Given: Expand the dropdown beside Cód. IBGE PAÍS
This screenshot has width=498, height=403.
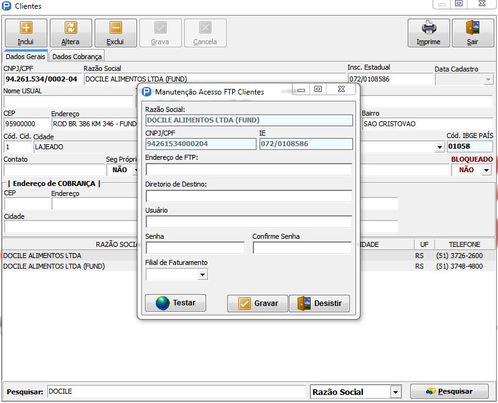Looking at the screenshot, I should pyautogui.click(x=439, y=147).
